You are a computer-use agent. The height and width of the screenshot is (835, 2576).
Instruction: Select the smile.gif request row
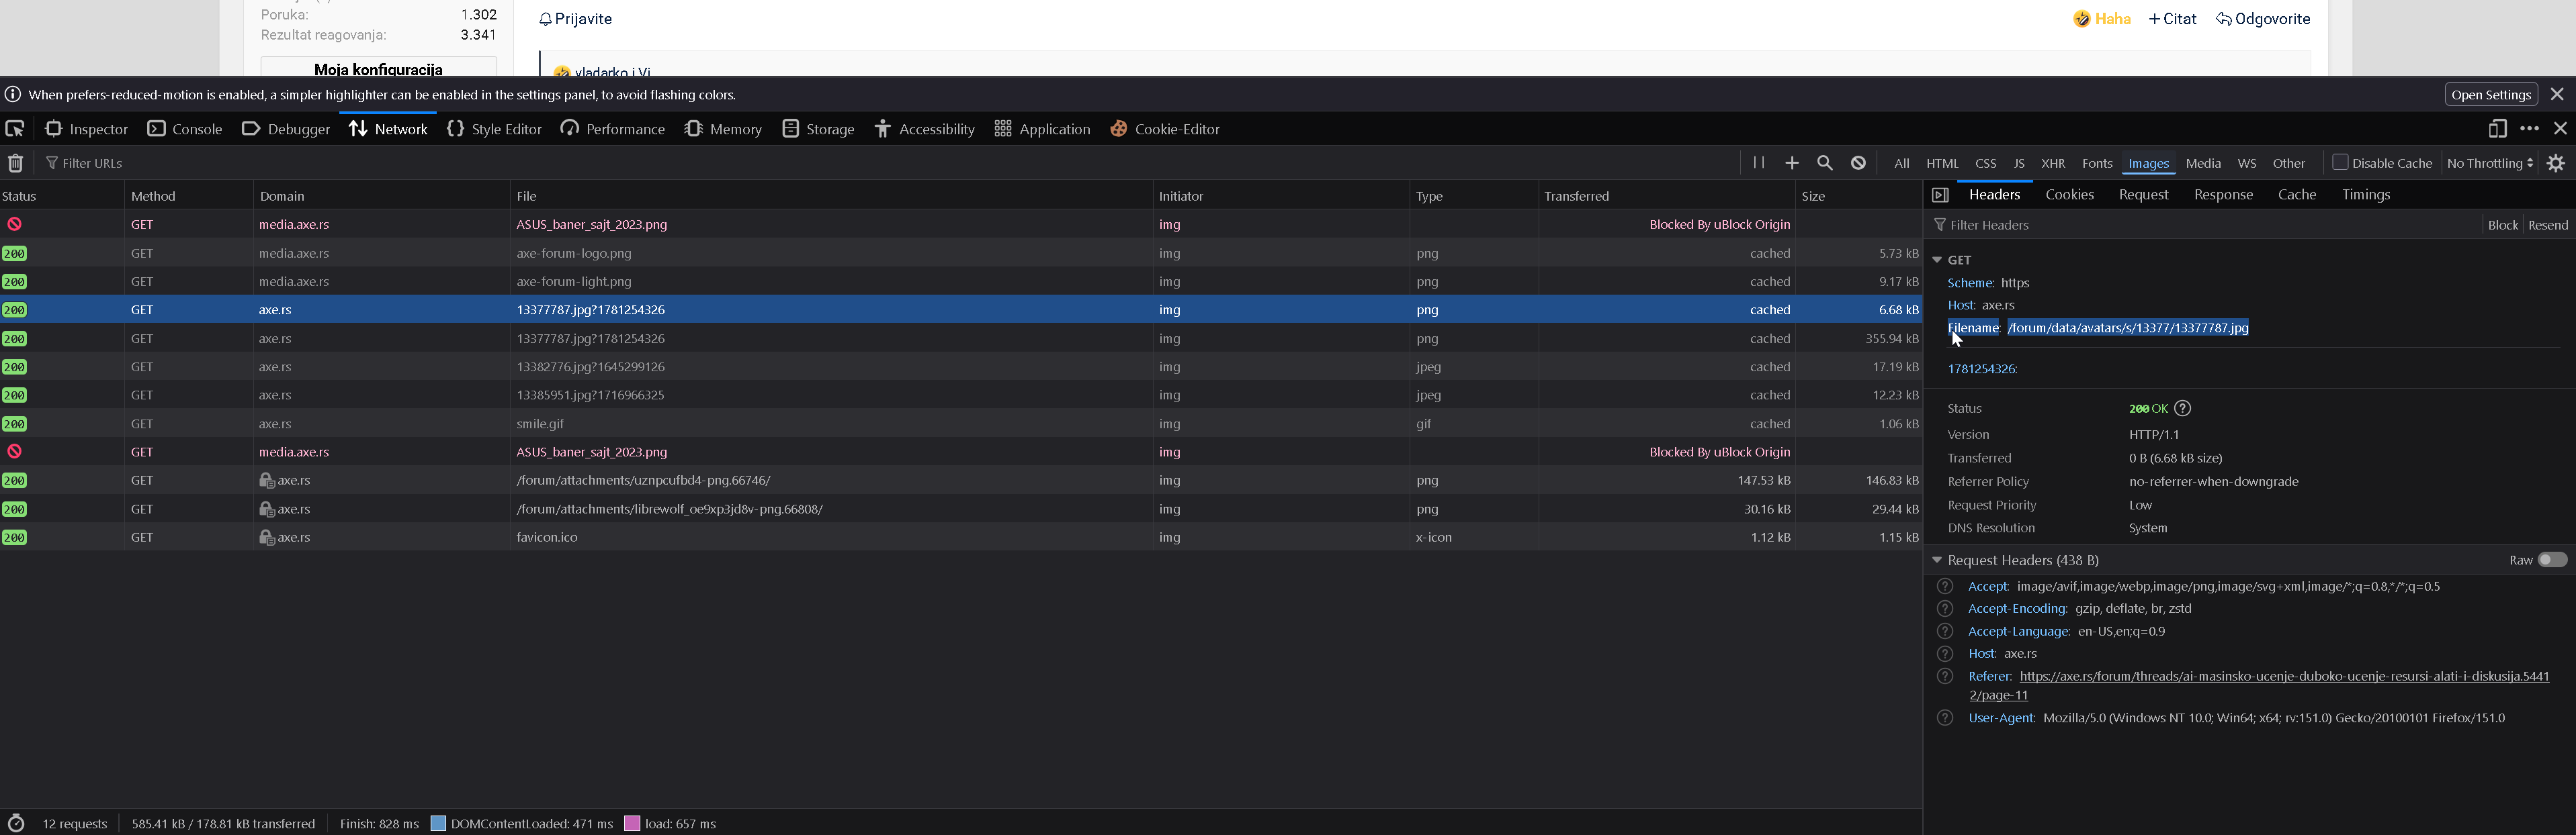pyautogui.click(x=960, y=424)
